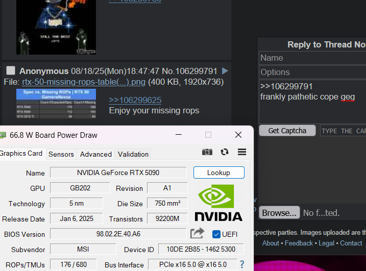
Task: Click the GB202 GPU value
Action: click(80, 188)
